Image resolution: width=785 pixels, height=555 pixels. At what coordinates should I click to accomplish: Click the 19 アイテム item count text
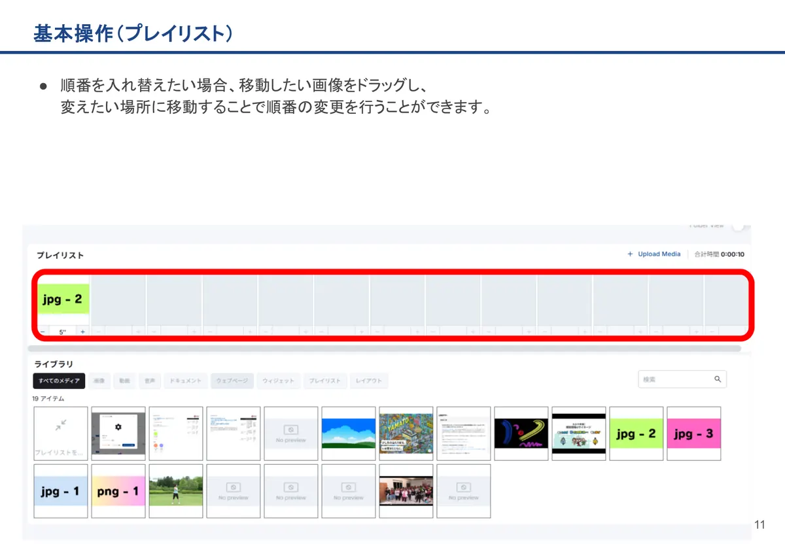click(48, 398)
